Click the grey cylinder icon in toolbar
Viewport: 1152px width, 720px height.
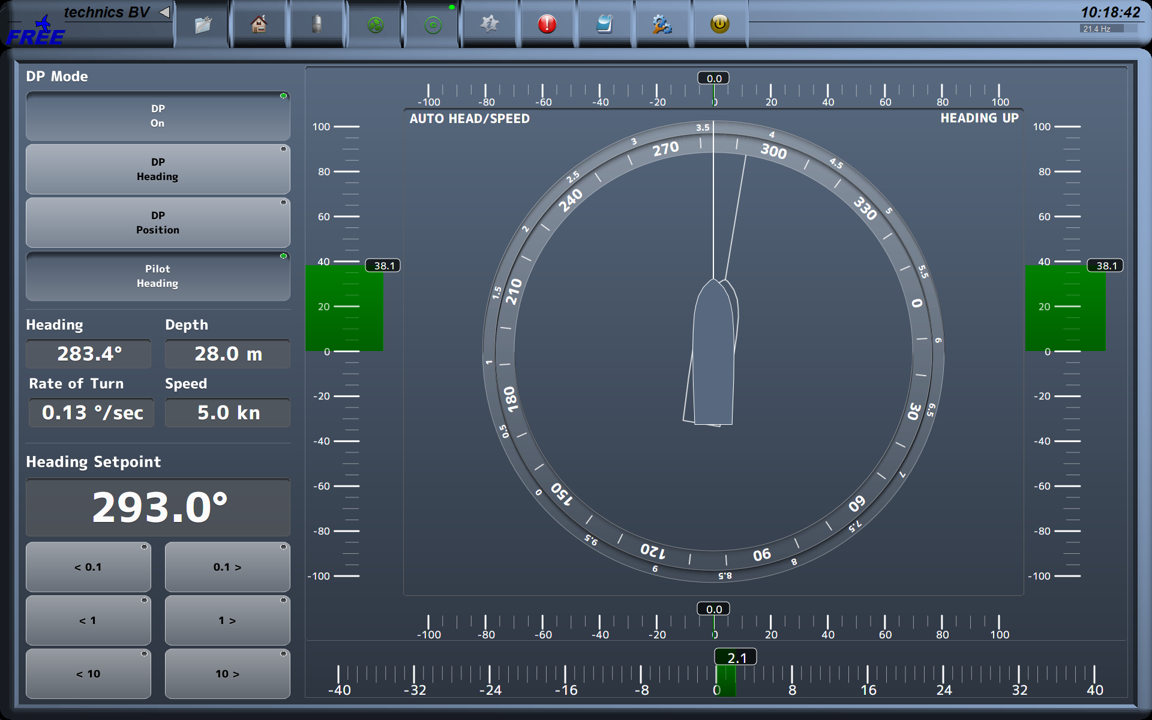(317, 25)
